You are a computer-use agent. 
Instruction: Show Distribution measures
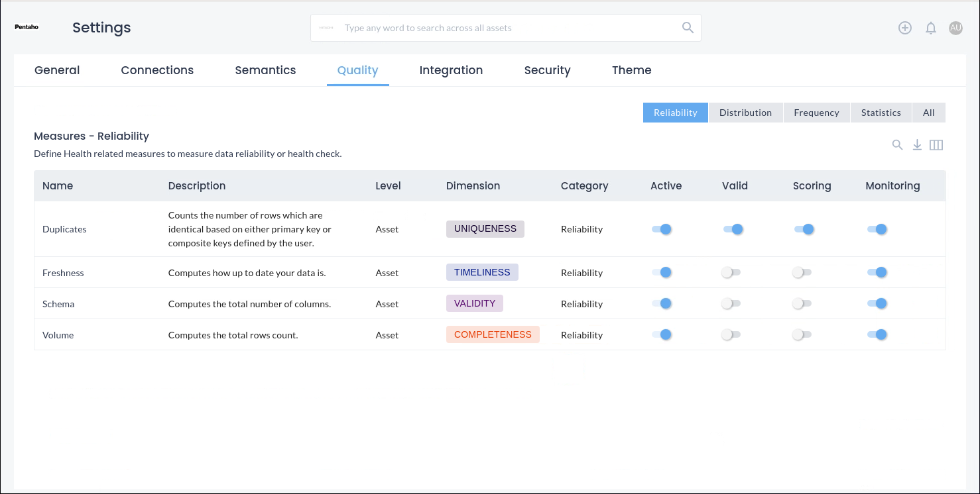[x=745, y=113]
